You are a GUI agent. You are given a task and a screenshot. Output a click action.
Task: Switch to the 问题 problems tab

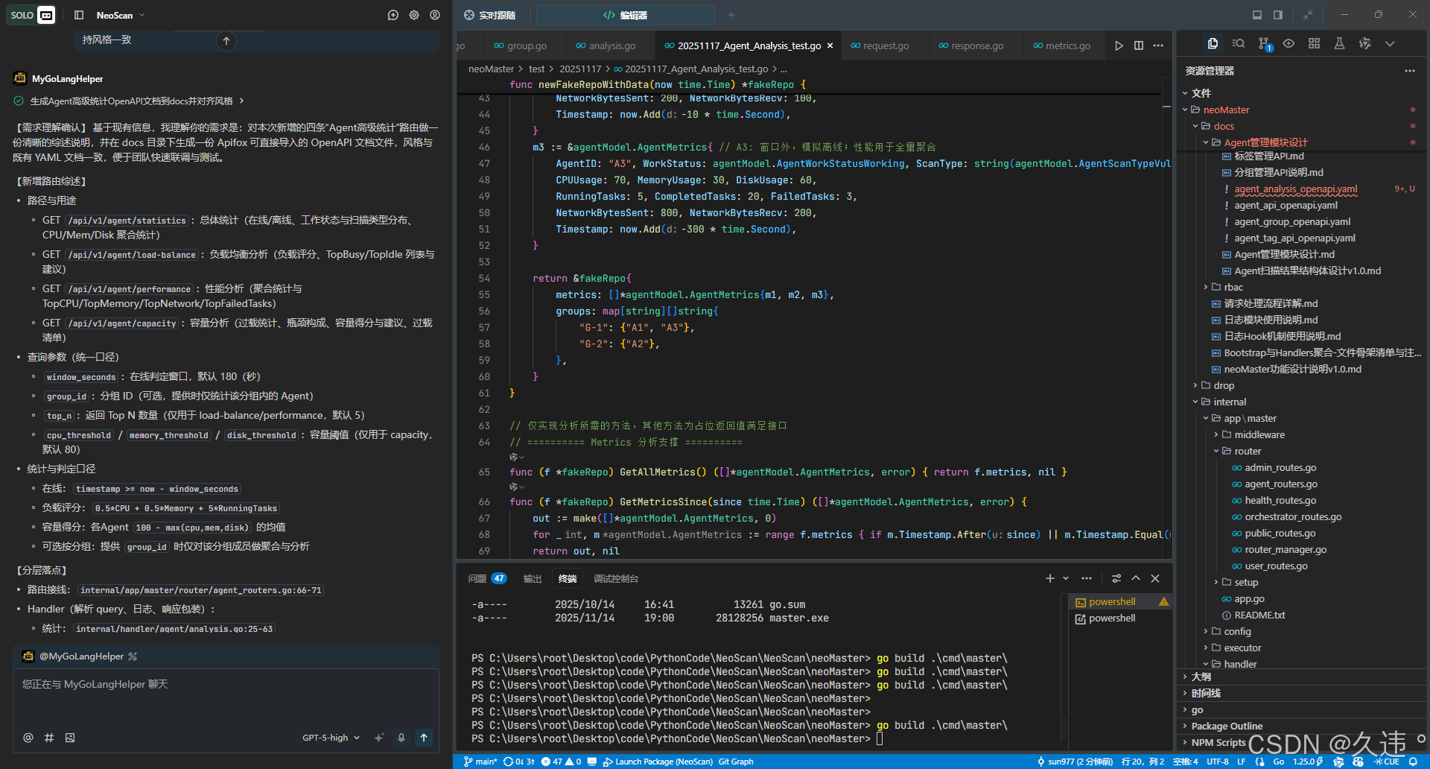click(477, 579)
